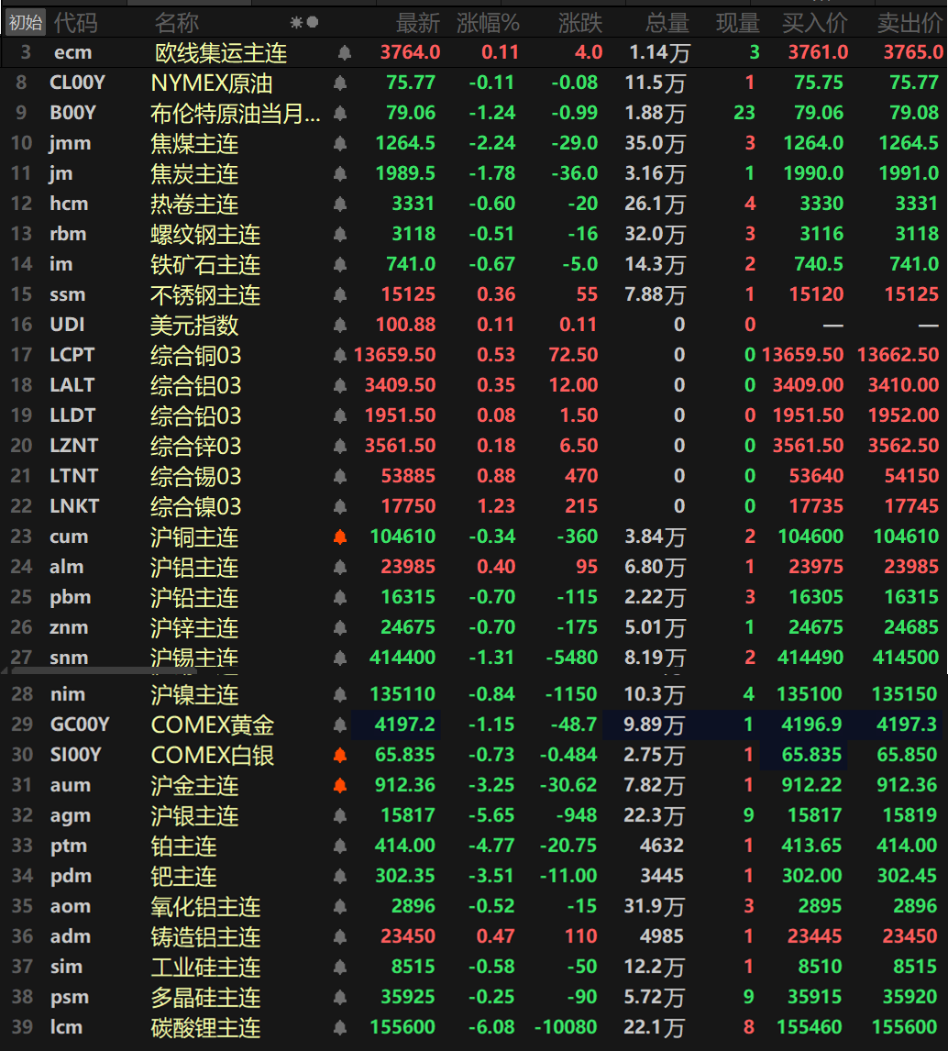The image size is (948, 1051).
Task: Toggle alert bell for 沪镍主连
Action: click(340, 694)
